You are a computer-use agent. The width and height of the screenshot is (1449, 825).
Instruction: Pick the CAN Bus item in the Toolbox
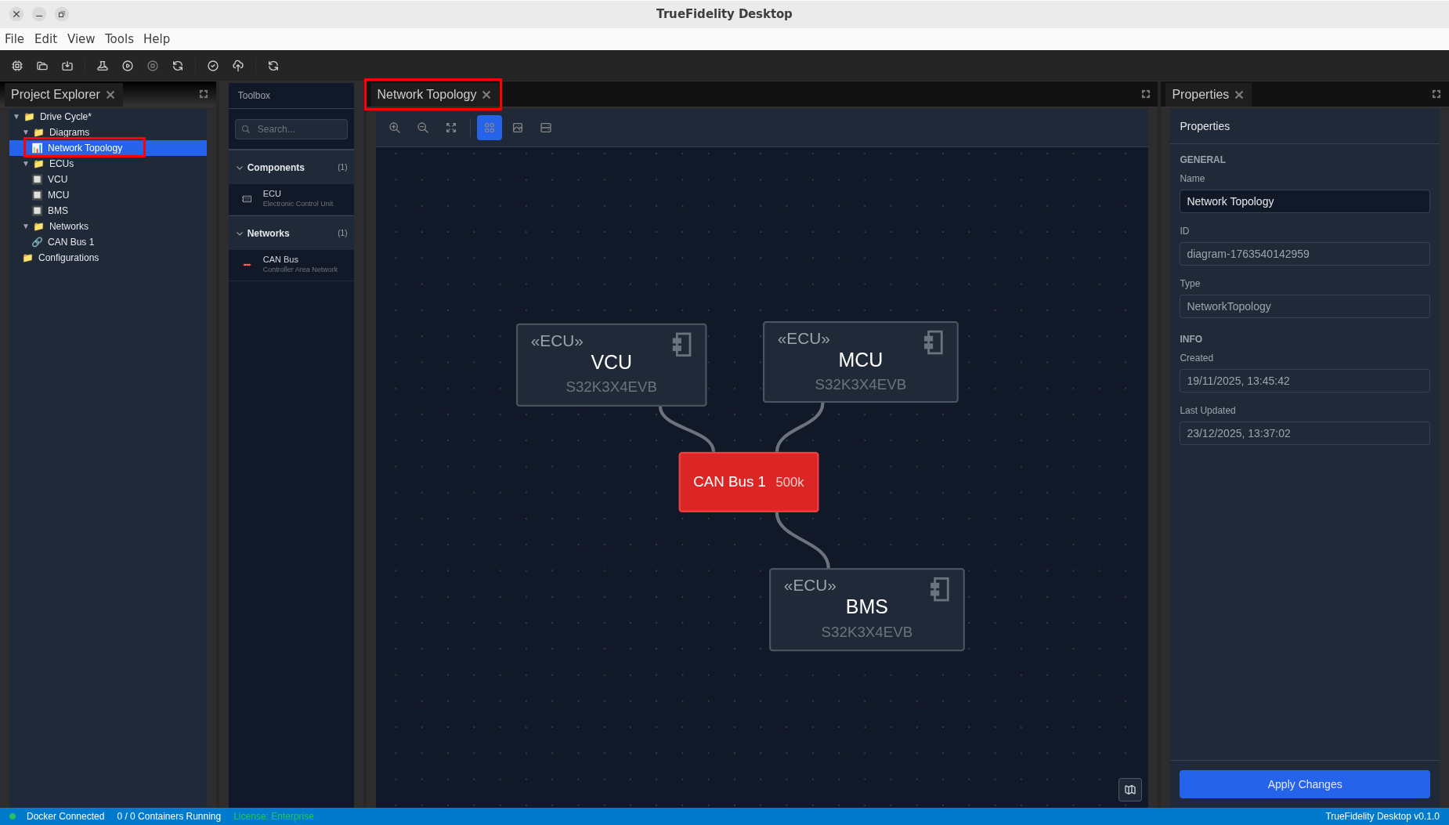point(291,265)
